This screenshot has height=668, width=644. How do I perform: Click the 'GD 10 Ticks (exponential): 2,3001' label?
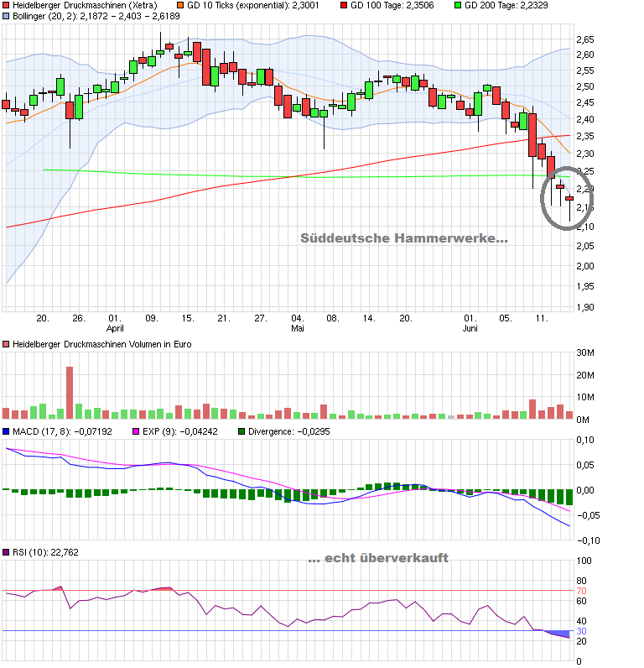point(253,6)
